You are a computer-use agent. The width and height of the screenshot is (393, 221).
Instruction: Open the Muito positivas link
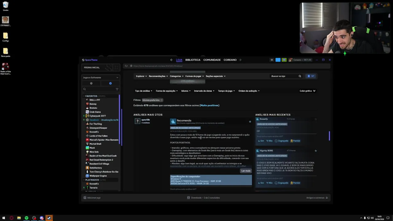pos(209,105)
